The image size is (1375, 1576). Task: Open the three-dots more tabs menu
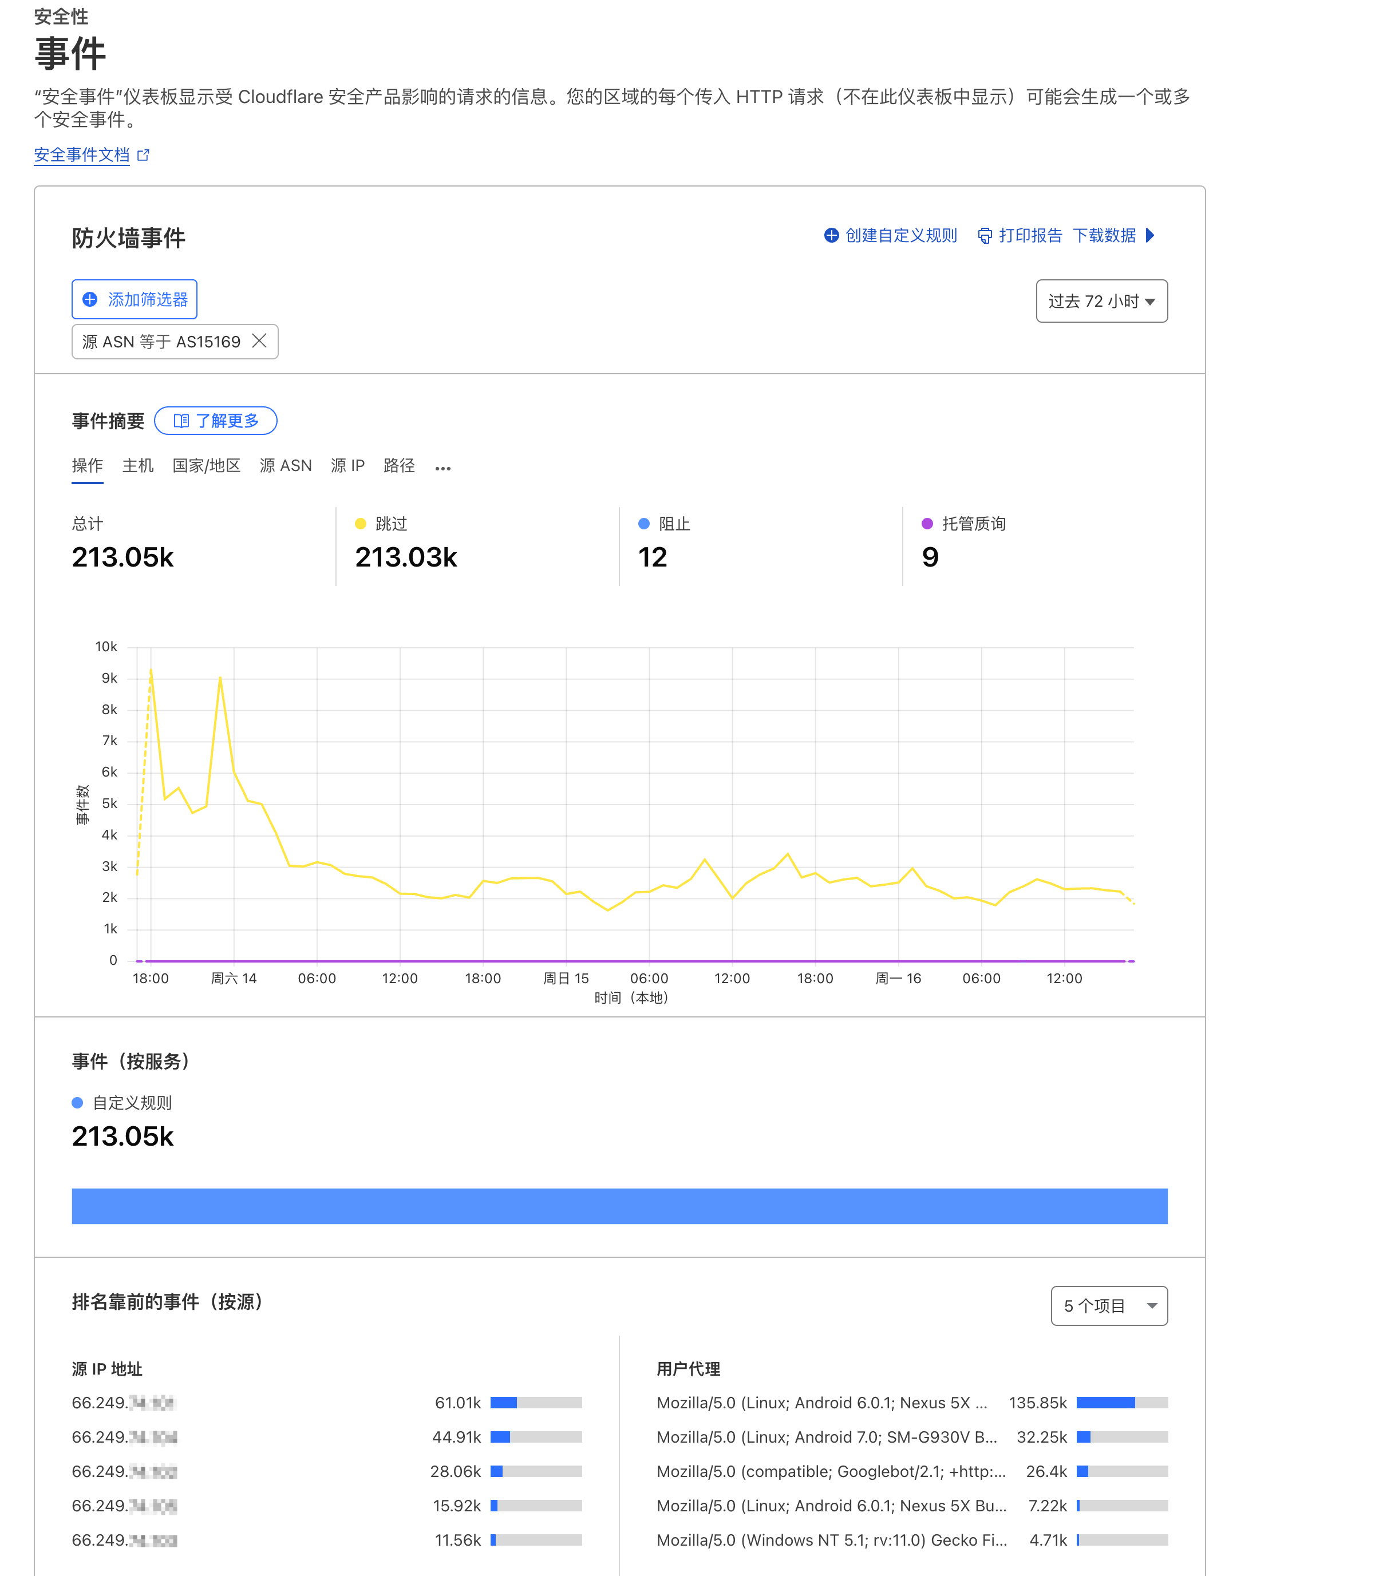pyautogui.click(x=442, y=468)
